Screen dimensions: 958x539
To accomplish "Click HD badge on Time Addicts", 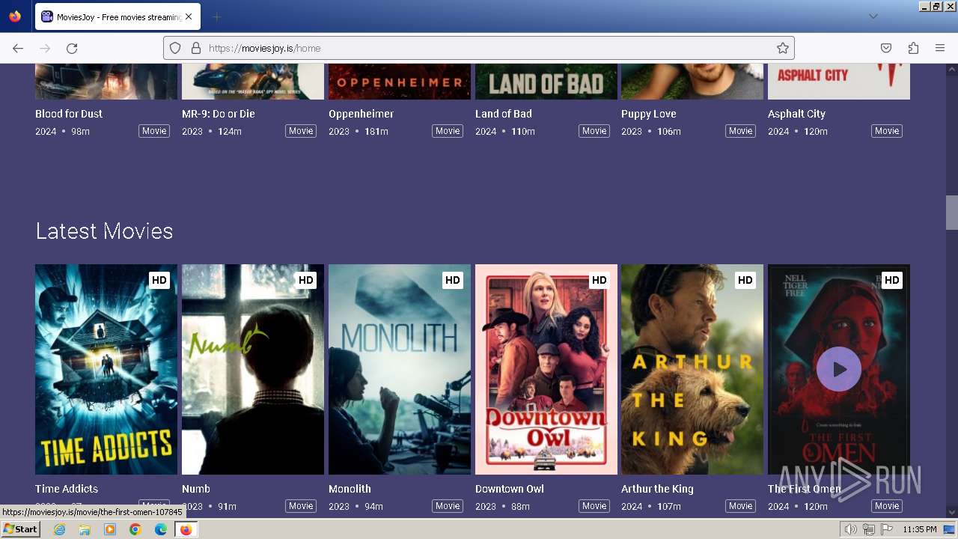I will click(x=159, y=280).
